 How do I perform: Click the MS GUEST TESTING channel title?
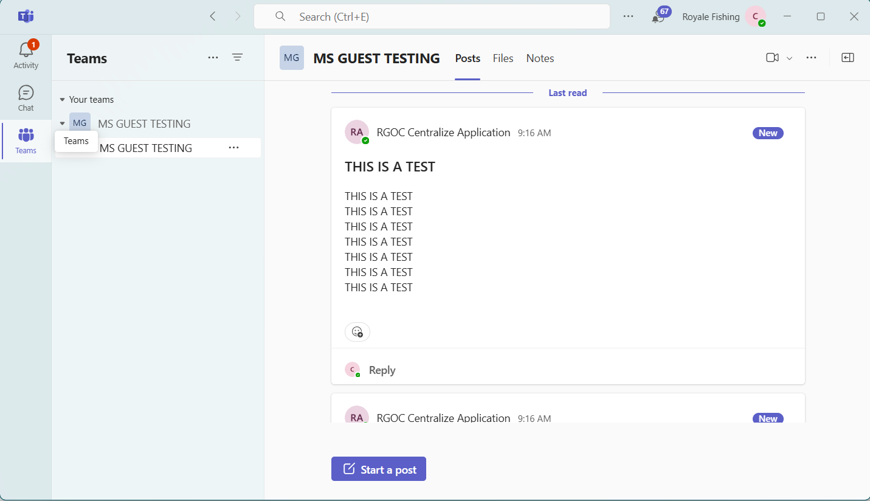(376, 58)
